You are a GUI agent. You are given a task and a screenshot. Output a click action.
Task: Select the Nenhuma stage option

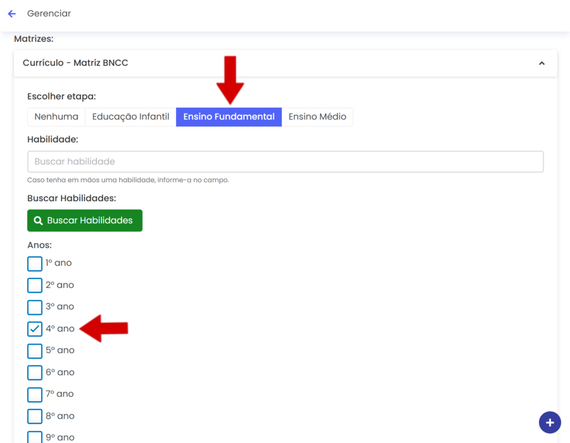coord(56,117)
